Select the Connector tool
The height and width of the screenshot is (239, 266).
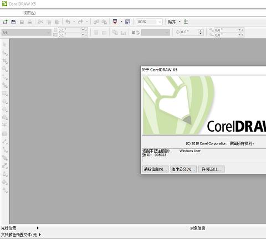tap(4, 149)
